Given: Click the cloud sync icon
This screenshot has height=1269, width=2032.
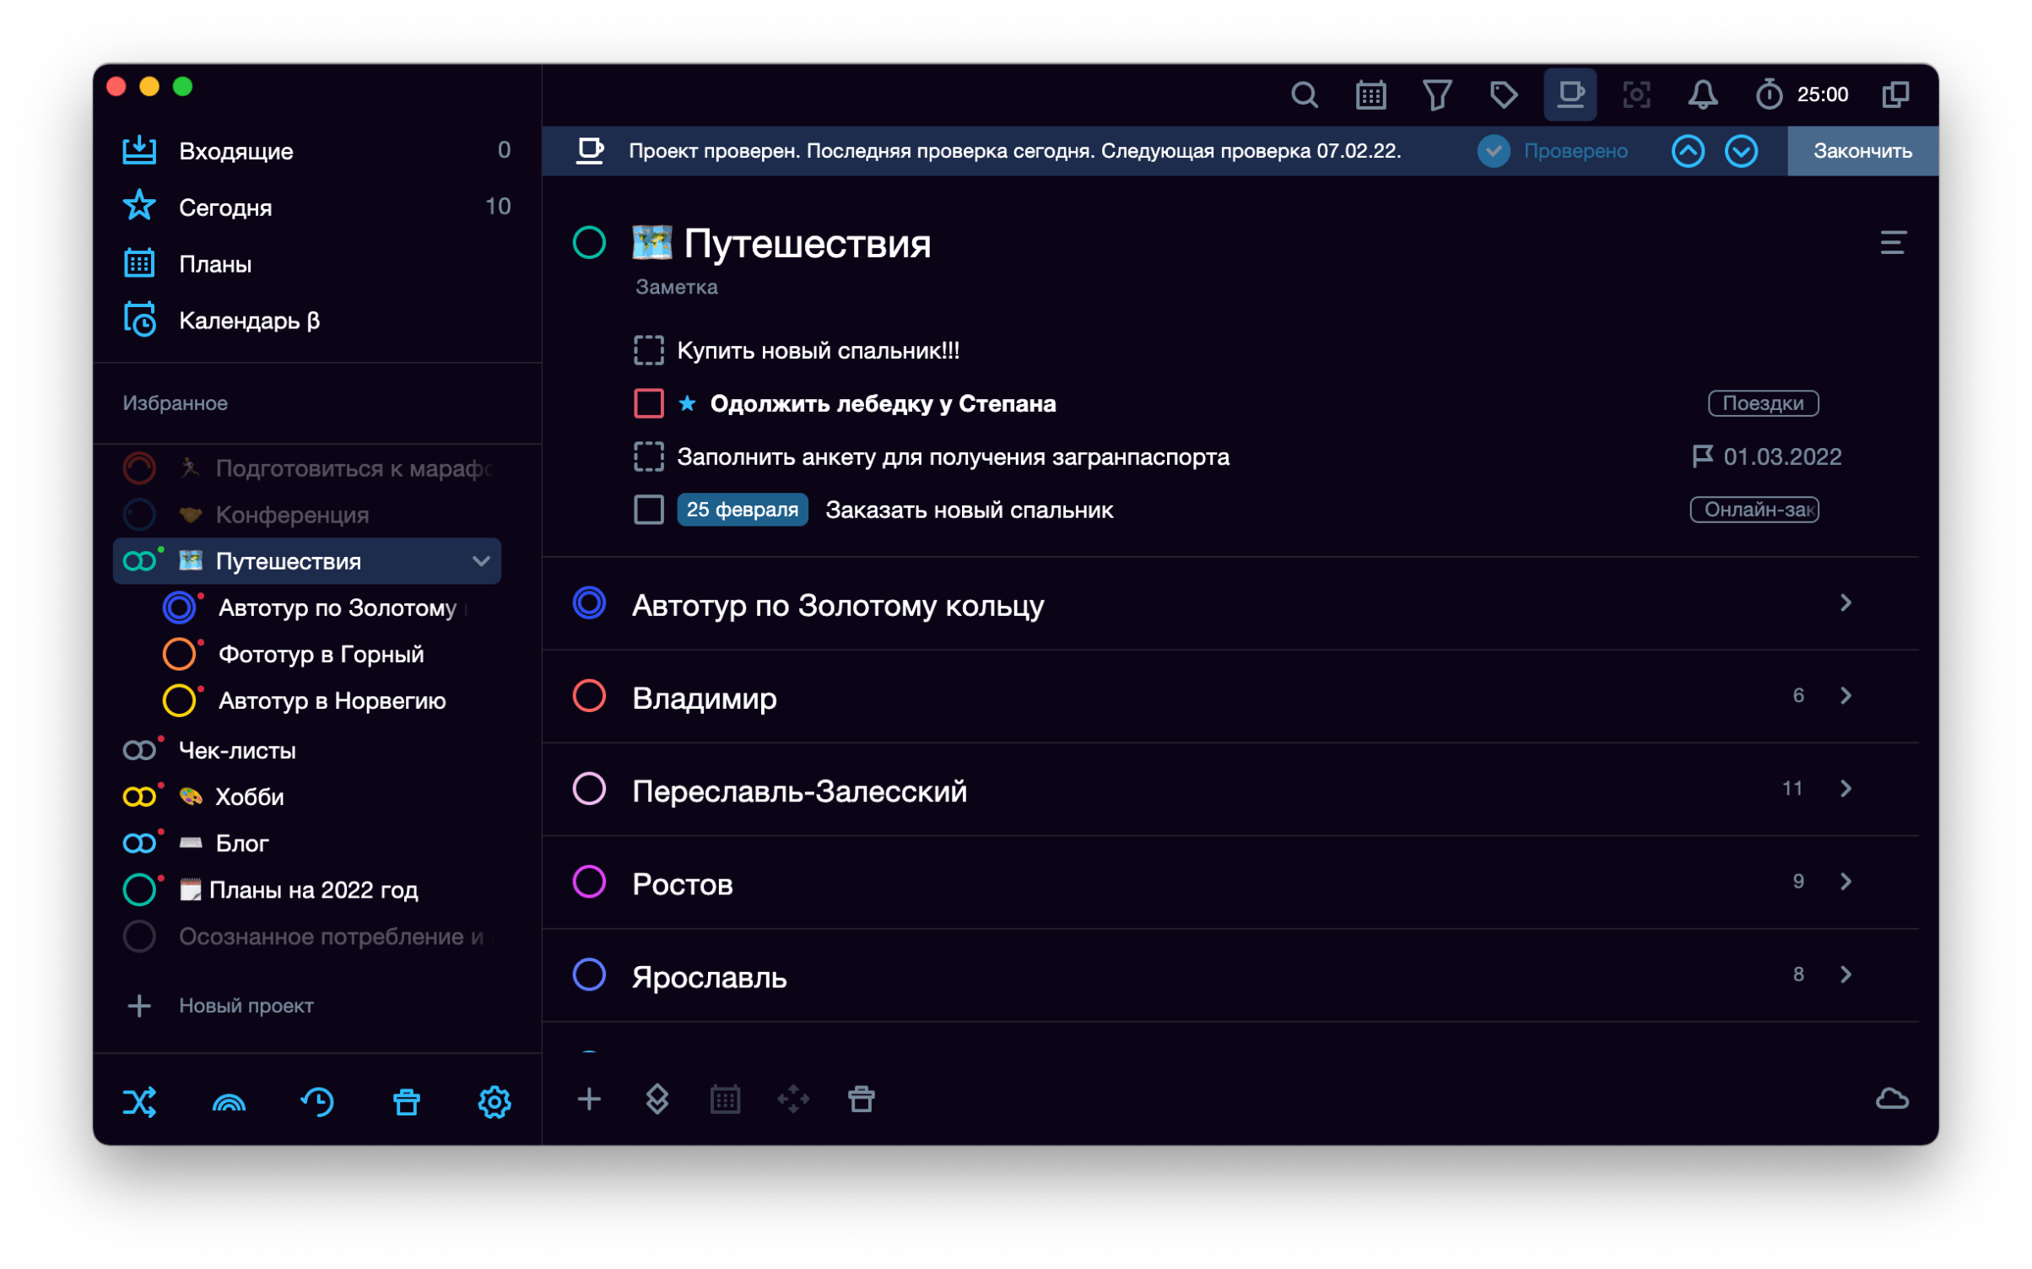Looking at the screenshot, I should click(1892, 1099).
